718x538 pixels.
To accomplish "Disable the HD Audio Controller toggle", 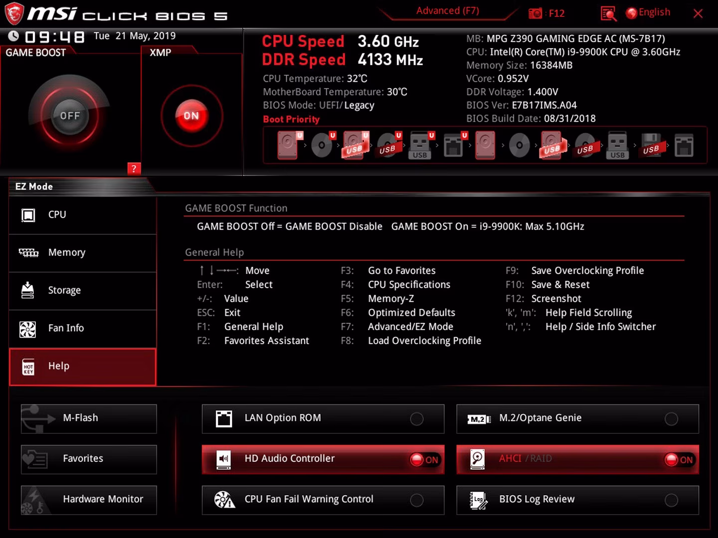I will 424,459.
